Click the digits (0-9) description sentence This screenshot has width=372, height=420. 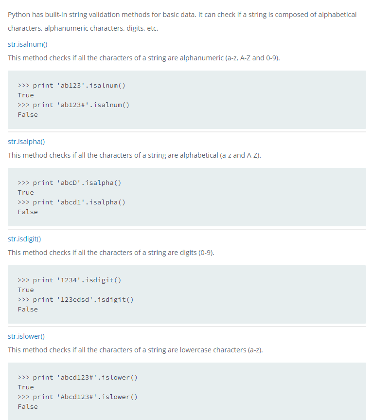point(111,253)
